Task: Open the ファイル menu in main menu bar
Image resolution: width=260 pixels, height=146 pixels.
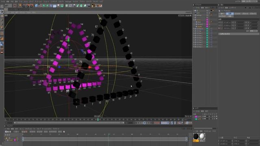Action: tap(3, 2)
